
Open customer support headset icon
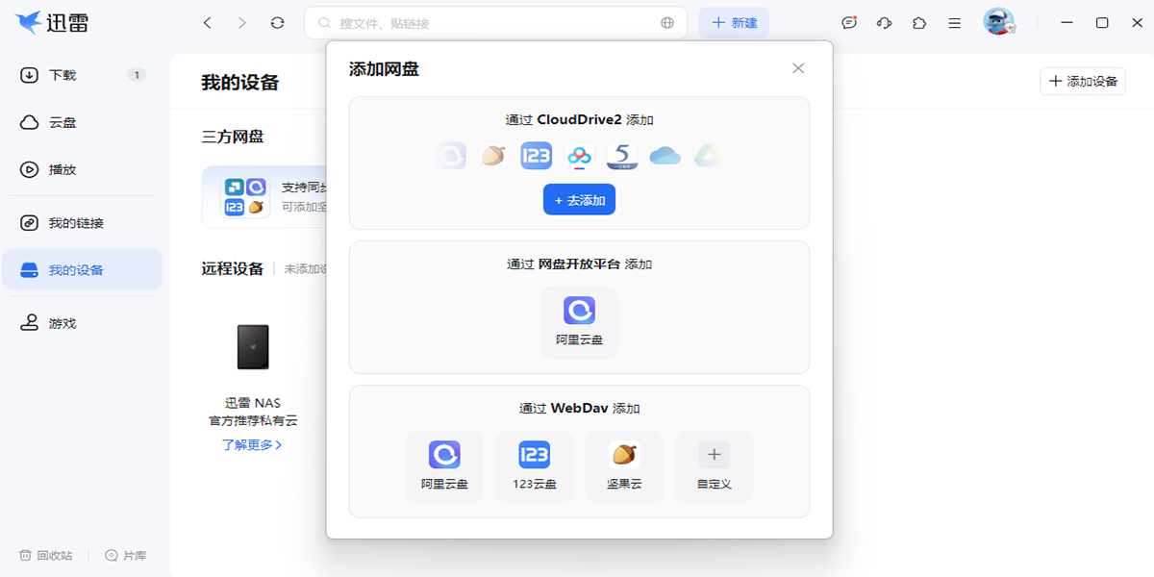(885, 23)
